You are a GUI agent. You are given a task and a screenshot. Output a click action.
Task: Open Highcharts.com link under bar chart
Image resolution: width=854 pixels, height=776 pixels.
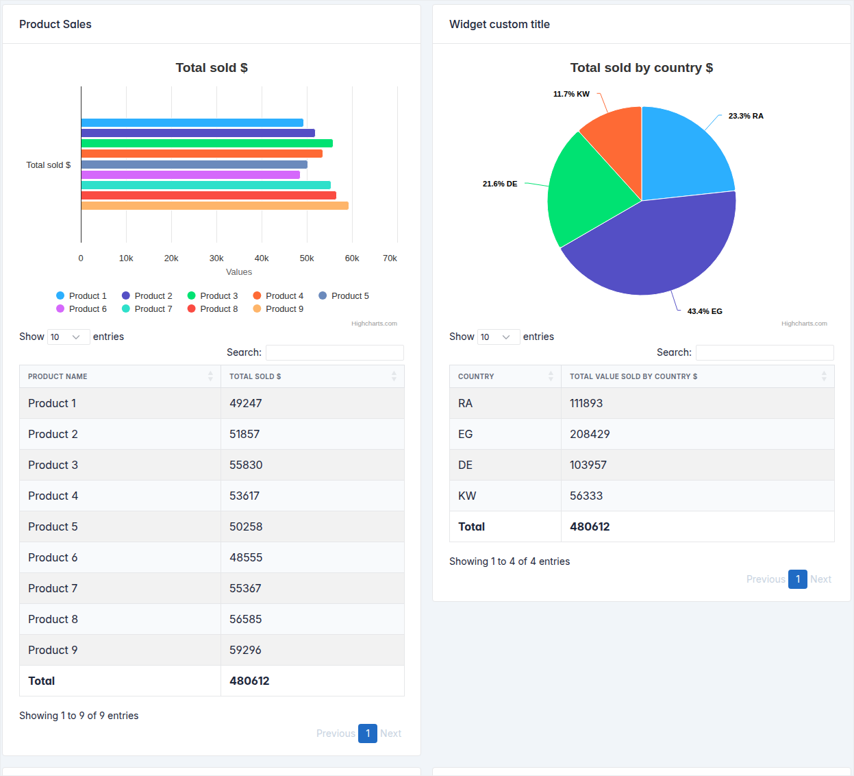(374, 324)
